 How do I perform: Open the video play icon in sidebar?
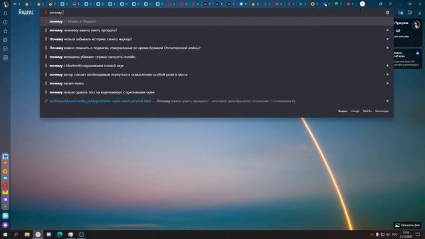point(5,48)
